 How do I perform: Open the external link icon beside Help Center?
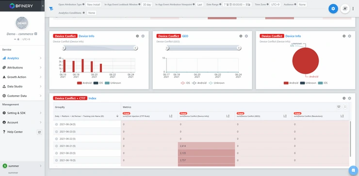pyautogui.click(x=39, y=132)
